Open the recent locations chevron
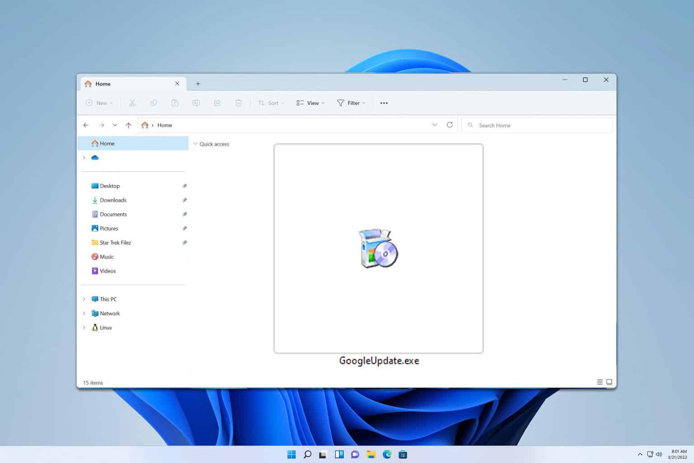 click(115, 125)
